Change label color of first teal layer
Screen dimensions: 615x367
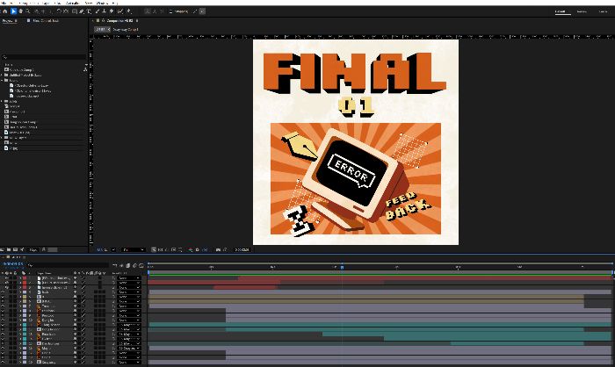point(25,325)
